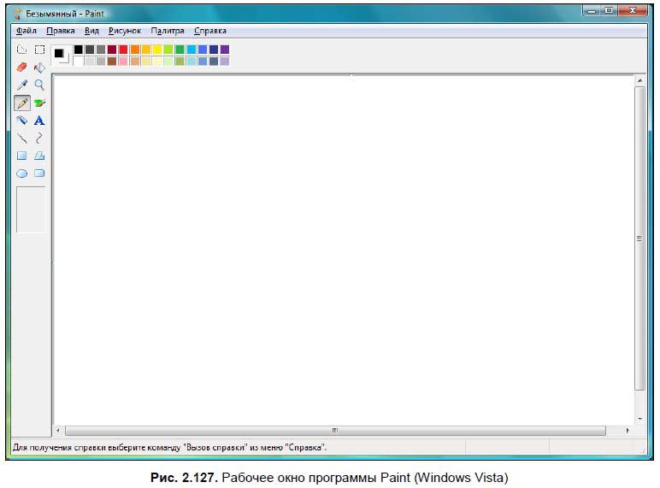Select the pale green palette swatch

click(x=168, y=62)
